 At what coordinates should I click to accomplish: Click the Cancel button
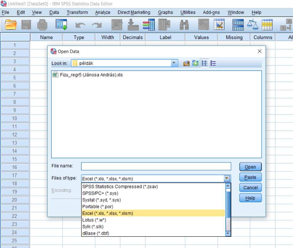(250, 188)
